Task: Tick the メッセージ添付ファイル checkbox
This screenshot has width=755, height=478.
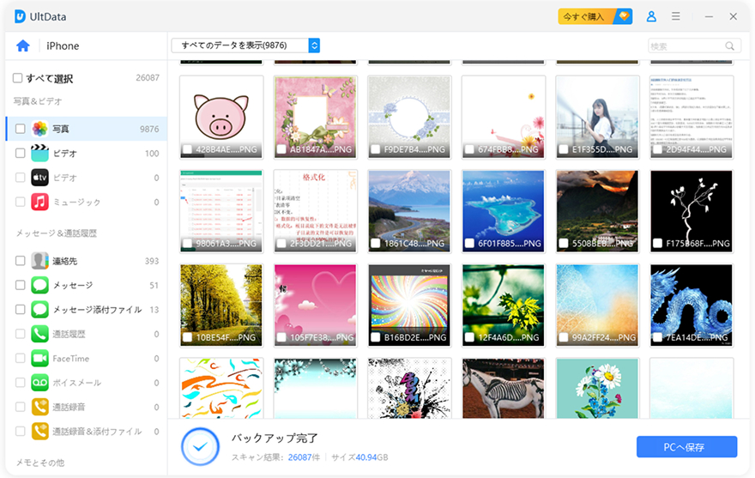Action: [21, 309]
